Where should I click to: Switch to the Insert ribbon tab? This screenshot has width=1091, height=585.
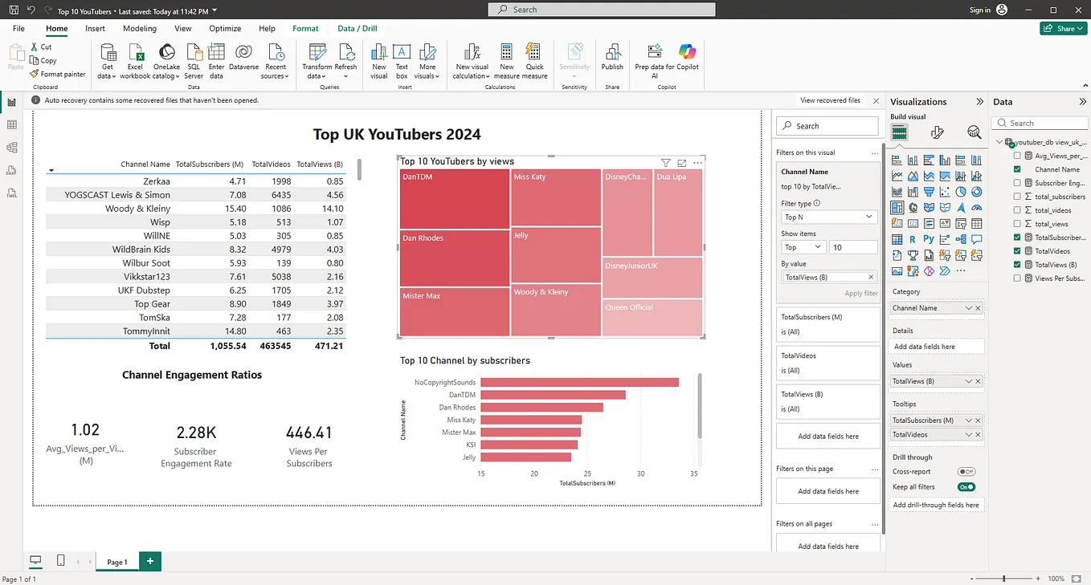click(x=95, y=29)
